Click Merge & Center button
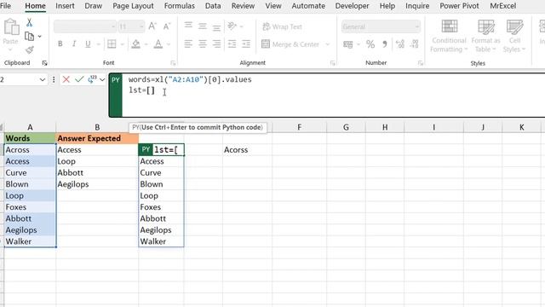 click(x=290, y=44)
